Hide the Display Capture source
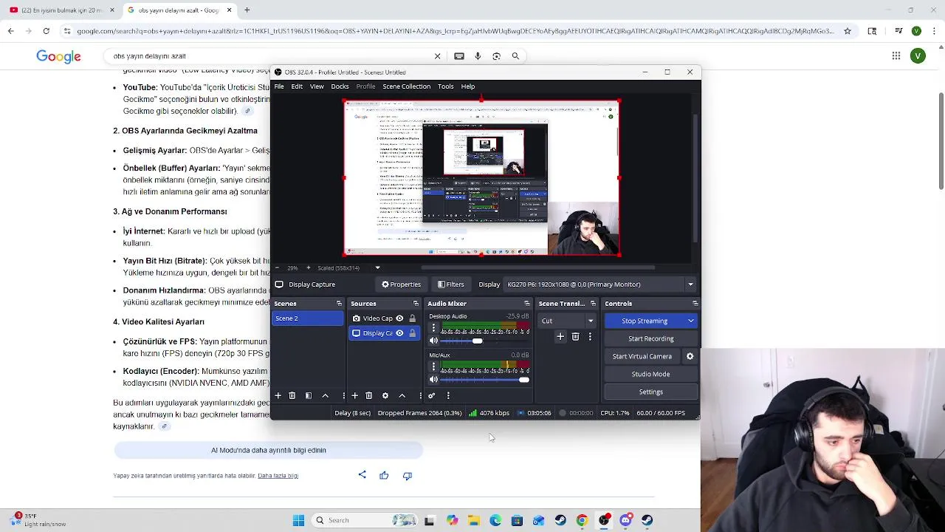This screenshot has height=532, width=945. tap(399, 333)
